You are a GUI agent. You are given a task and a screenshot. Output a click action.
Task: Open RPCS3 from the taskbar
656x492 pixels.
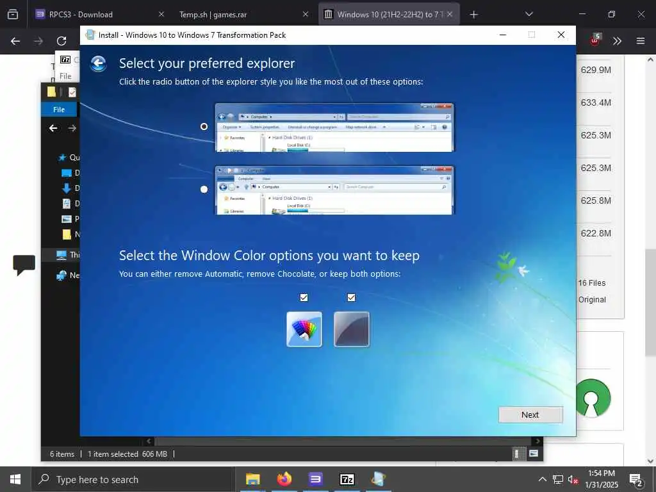tap(315, 479)
